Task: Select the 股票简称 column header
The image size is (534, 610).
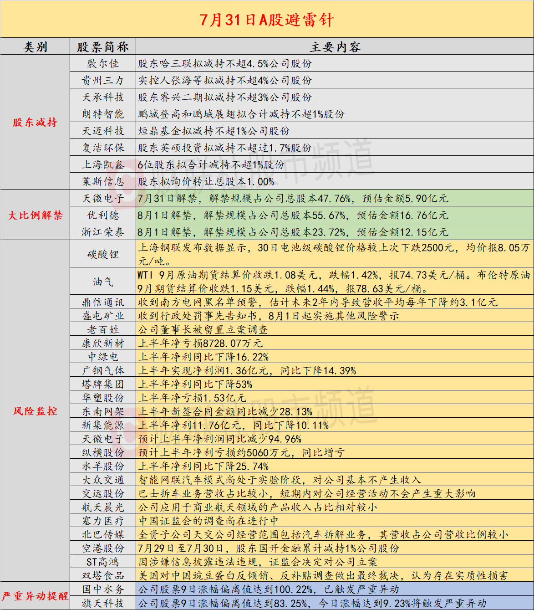Action: click(x=104, y=46)
